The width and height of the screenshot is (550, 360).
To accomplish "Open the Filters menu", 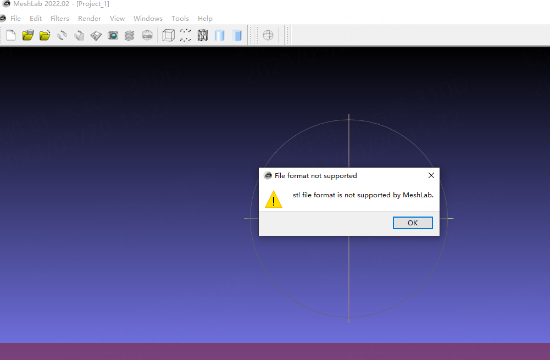I will click(59, 18).
